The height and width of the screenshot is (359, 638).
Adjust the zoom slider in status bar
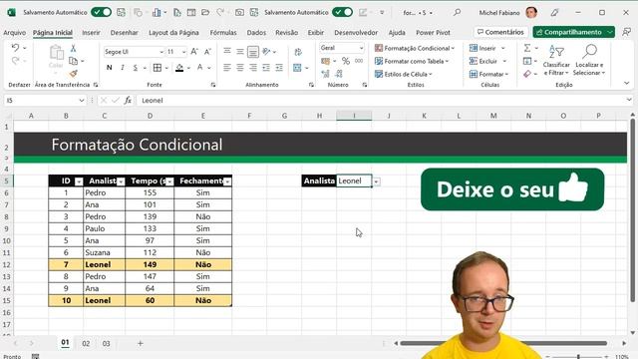(578, 357)
